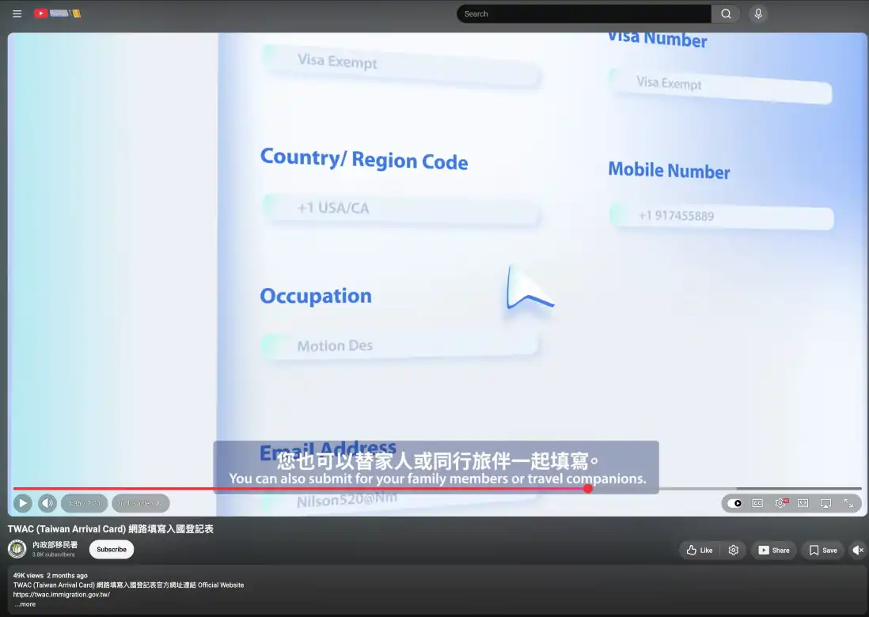Subscribe to the 內政部移民署 channel
The height and width of the screenshot is (617, 869).
pos(112,550)
